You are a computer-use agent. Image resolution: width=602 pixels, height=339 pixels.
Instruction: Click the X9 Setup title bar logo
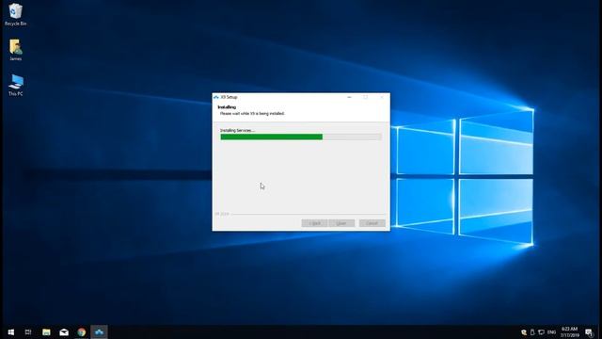tap(216, 97)
